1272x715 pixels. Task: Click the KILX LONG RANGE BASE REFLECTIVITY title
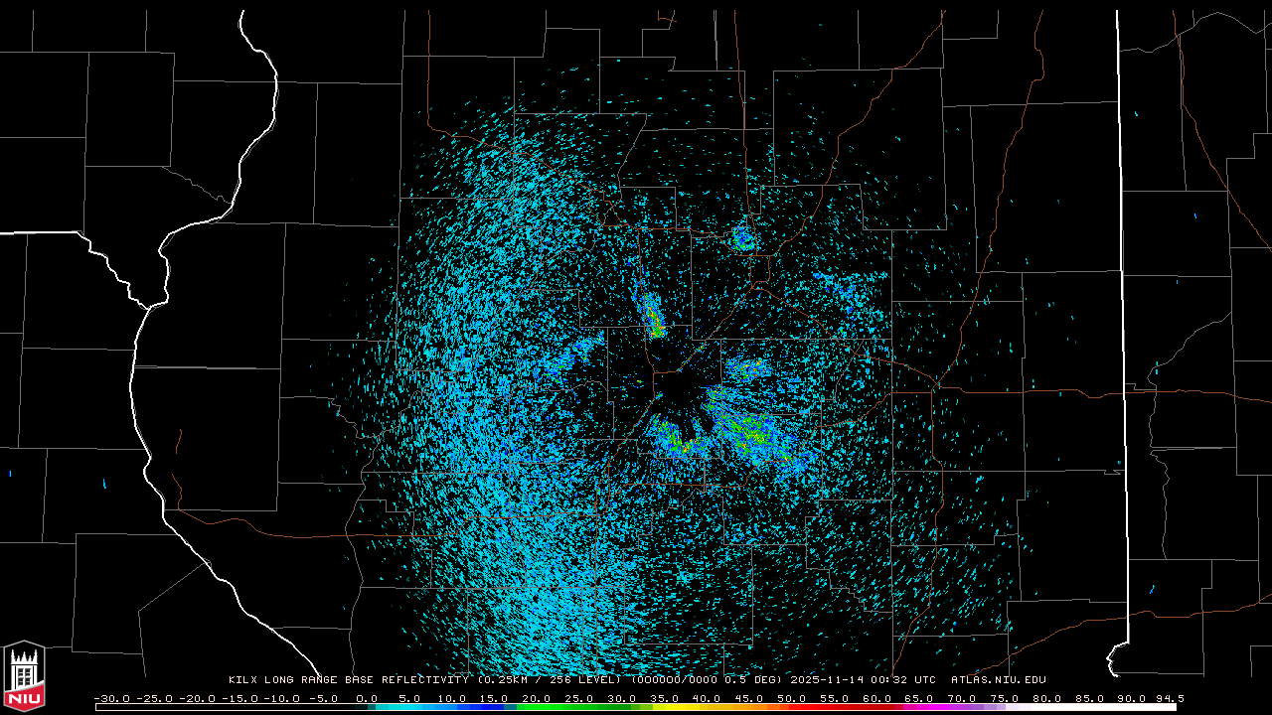(x=350, y=680)
